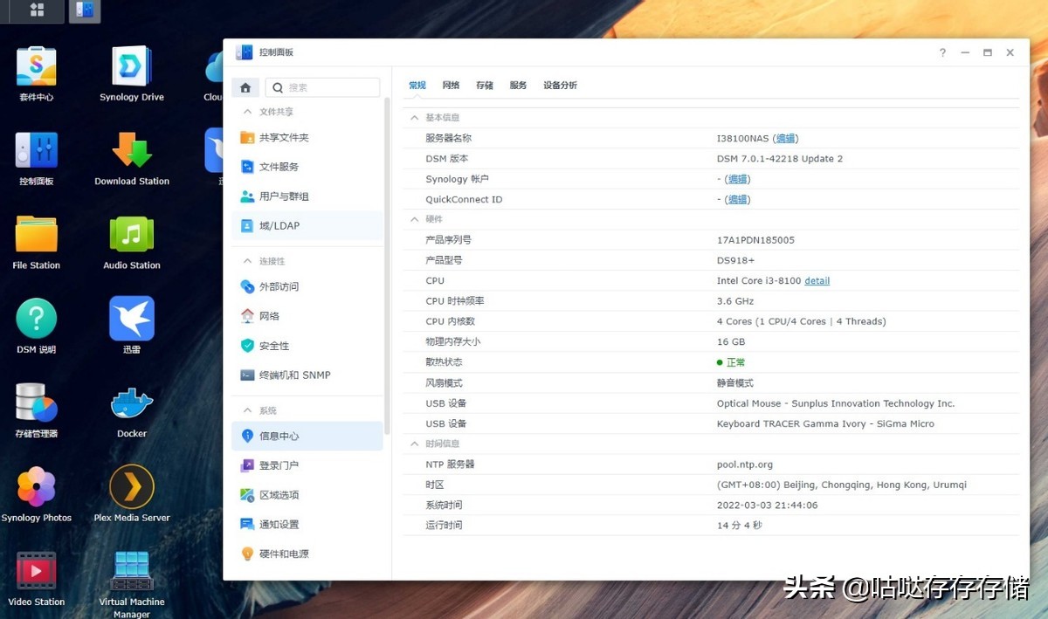Open the CPU detail link
The height and width of the screenshot is (619, 1048).
[817, 280]
